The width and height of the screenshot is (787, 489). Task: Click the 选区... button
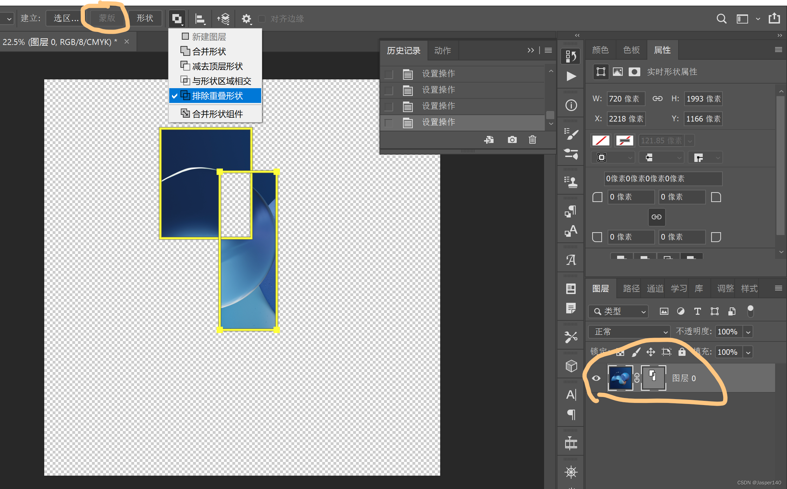(66, 18)
